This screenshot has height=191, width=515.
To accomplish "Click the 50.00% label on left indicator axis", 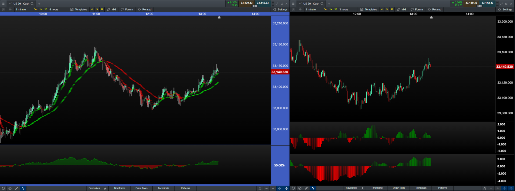I will tap(279, 165).
